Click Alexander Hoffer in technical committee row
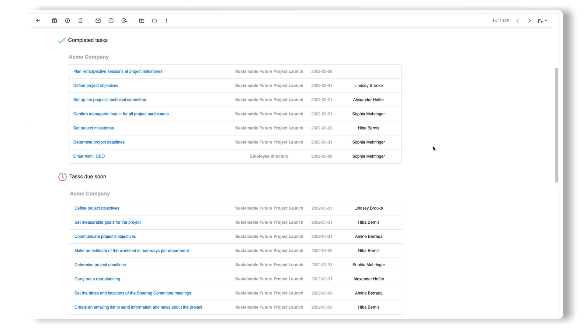Screen dimensions: 584x329 pos(368,100)
